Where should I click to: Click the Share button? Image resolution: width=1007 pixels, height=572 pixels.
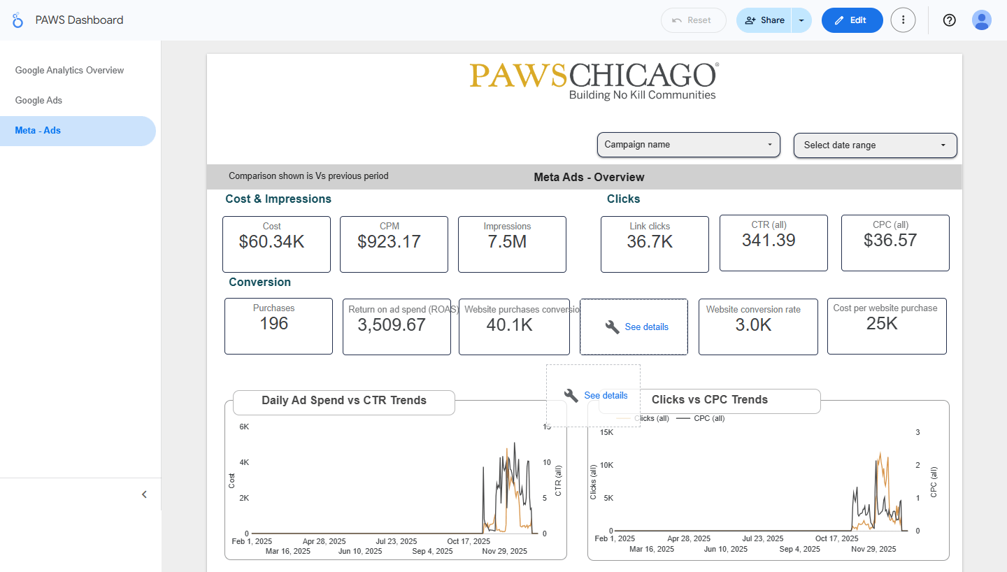click(x=764, y=20)
